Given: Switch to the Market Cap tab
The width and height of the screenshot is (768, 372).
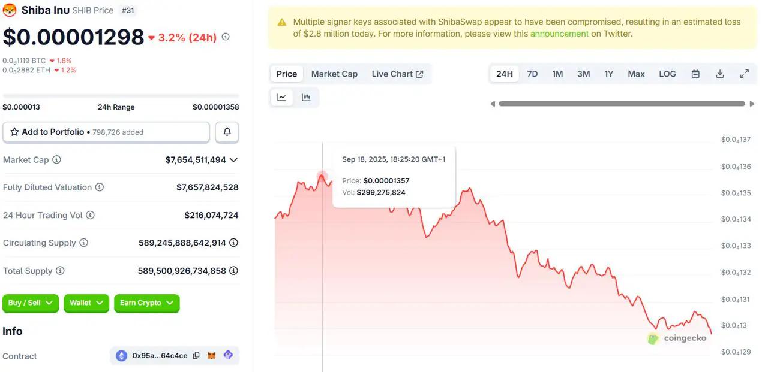Looking at the screenshot, I should [x=334, y=74].
